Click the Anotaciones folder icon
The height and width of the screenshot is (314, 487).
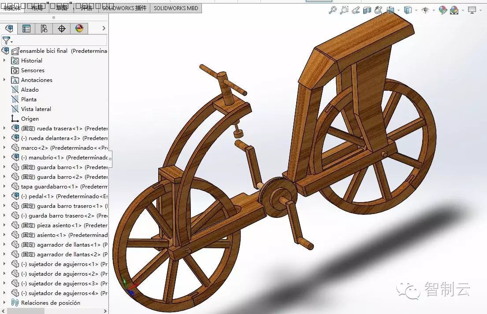pyautogui.click(x=15, y=80)
